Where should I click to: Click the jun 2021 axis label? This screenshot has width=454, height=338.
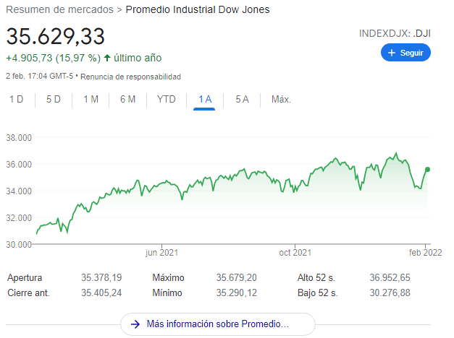pyautogui.click(x=161, y=252)
